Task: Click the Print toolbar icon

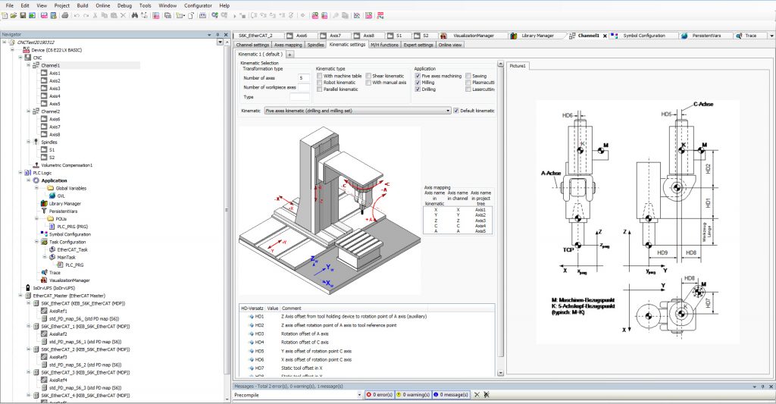Action: pos(66,15)
